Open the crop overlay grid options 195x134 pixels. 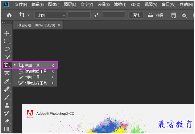click(x=173, y=15)
